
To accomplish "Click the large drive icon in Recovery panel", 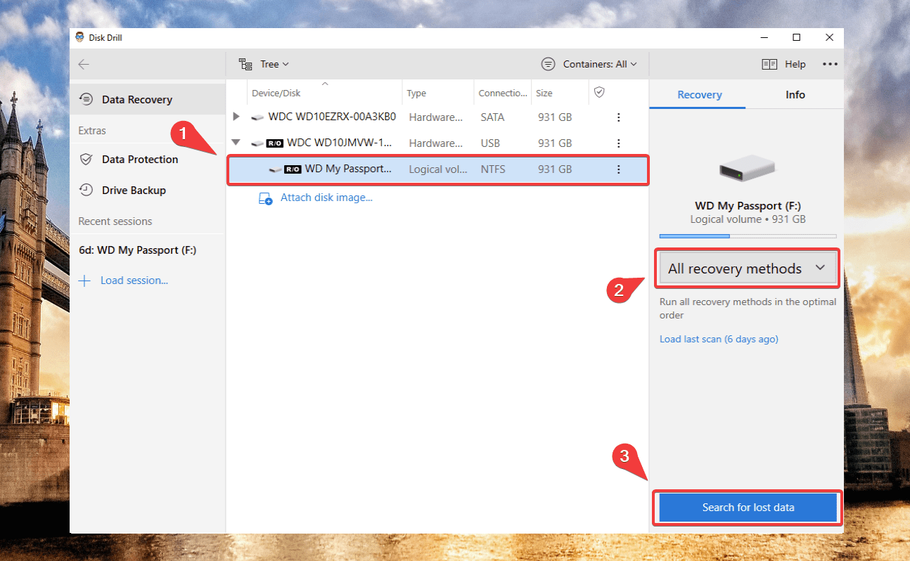I will point(748,169).
